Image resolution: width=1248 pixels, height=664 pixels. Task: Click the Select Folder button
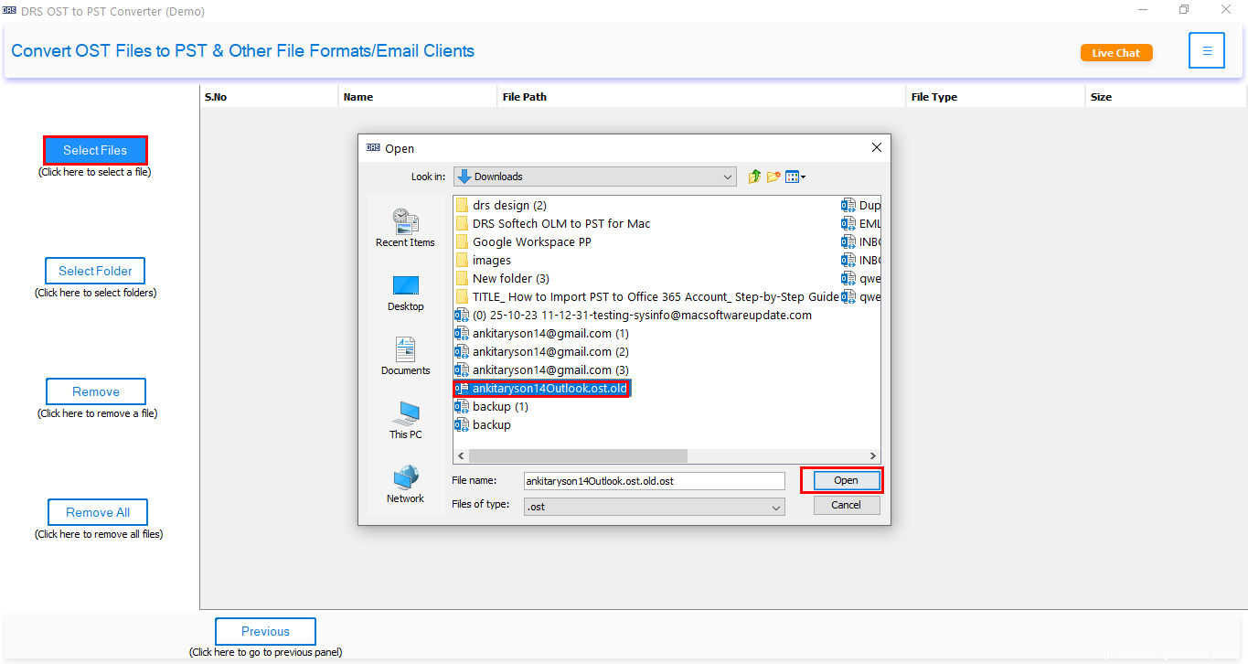[x=95, y=271]
